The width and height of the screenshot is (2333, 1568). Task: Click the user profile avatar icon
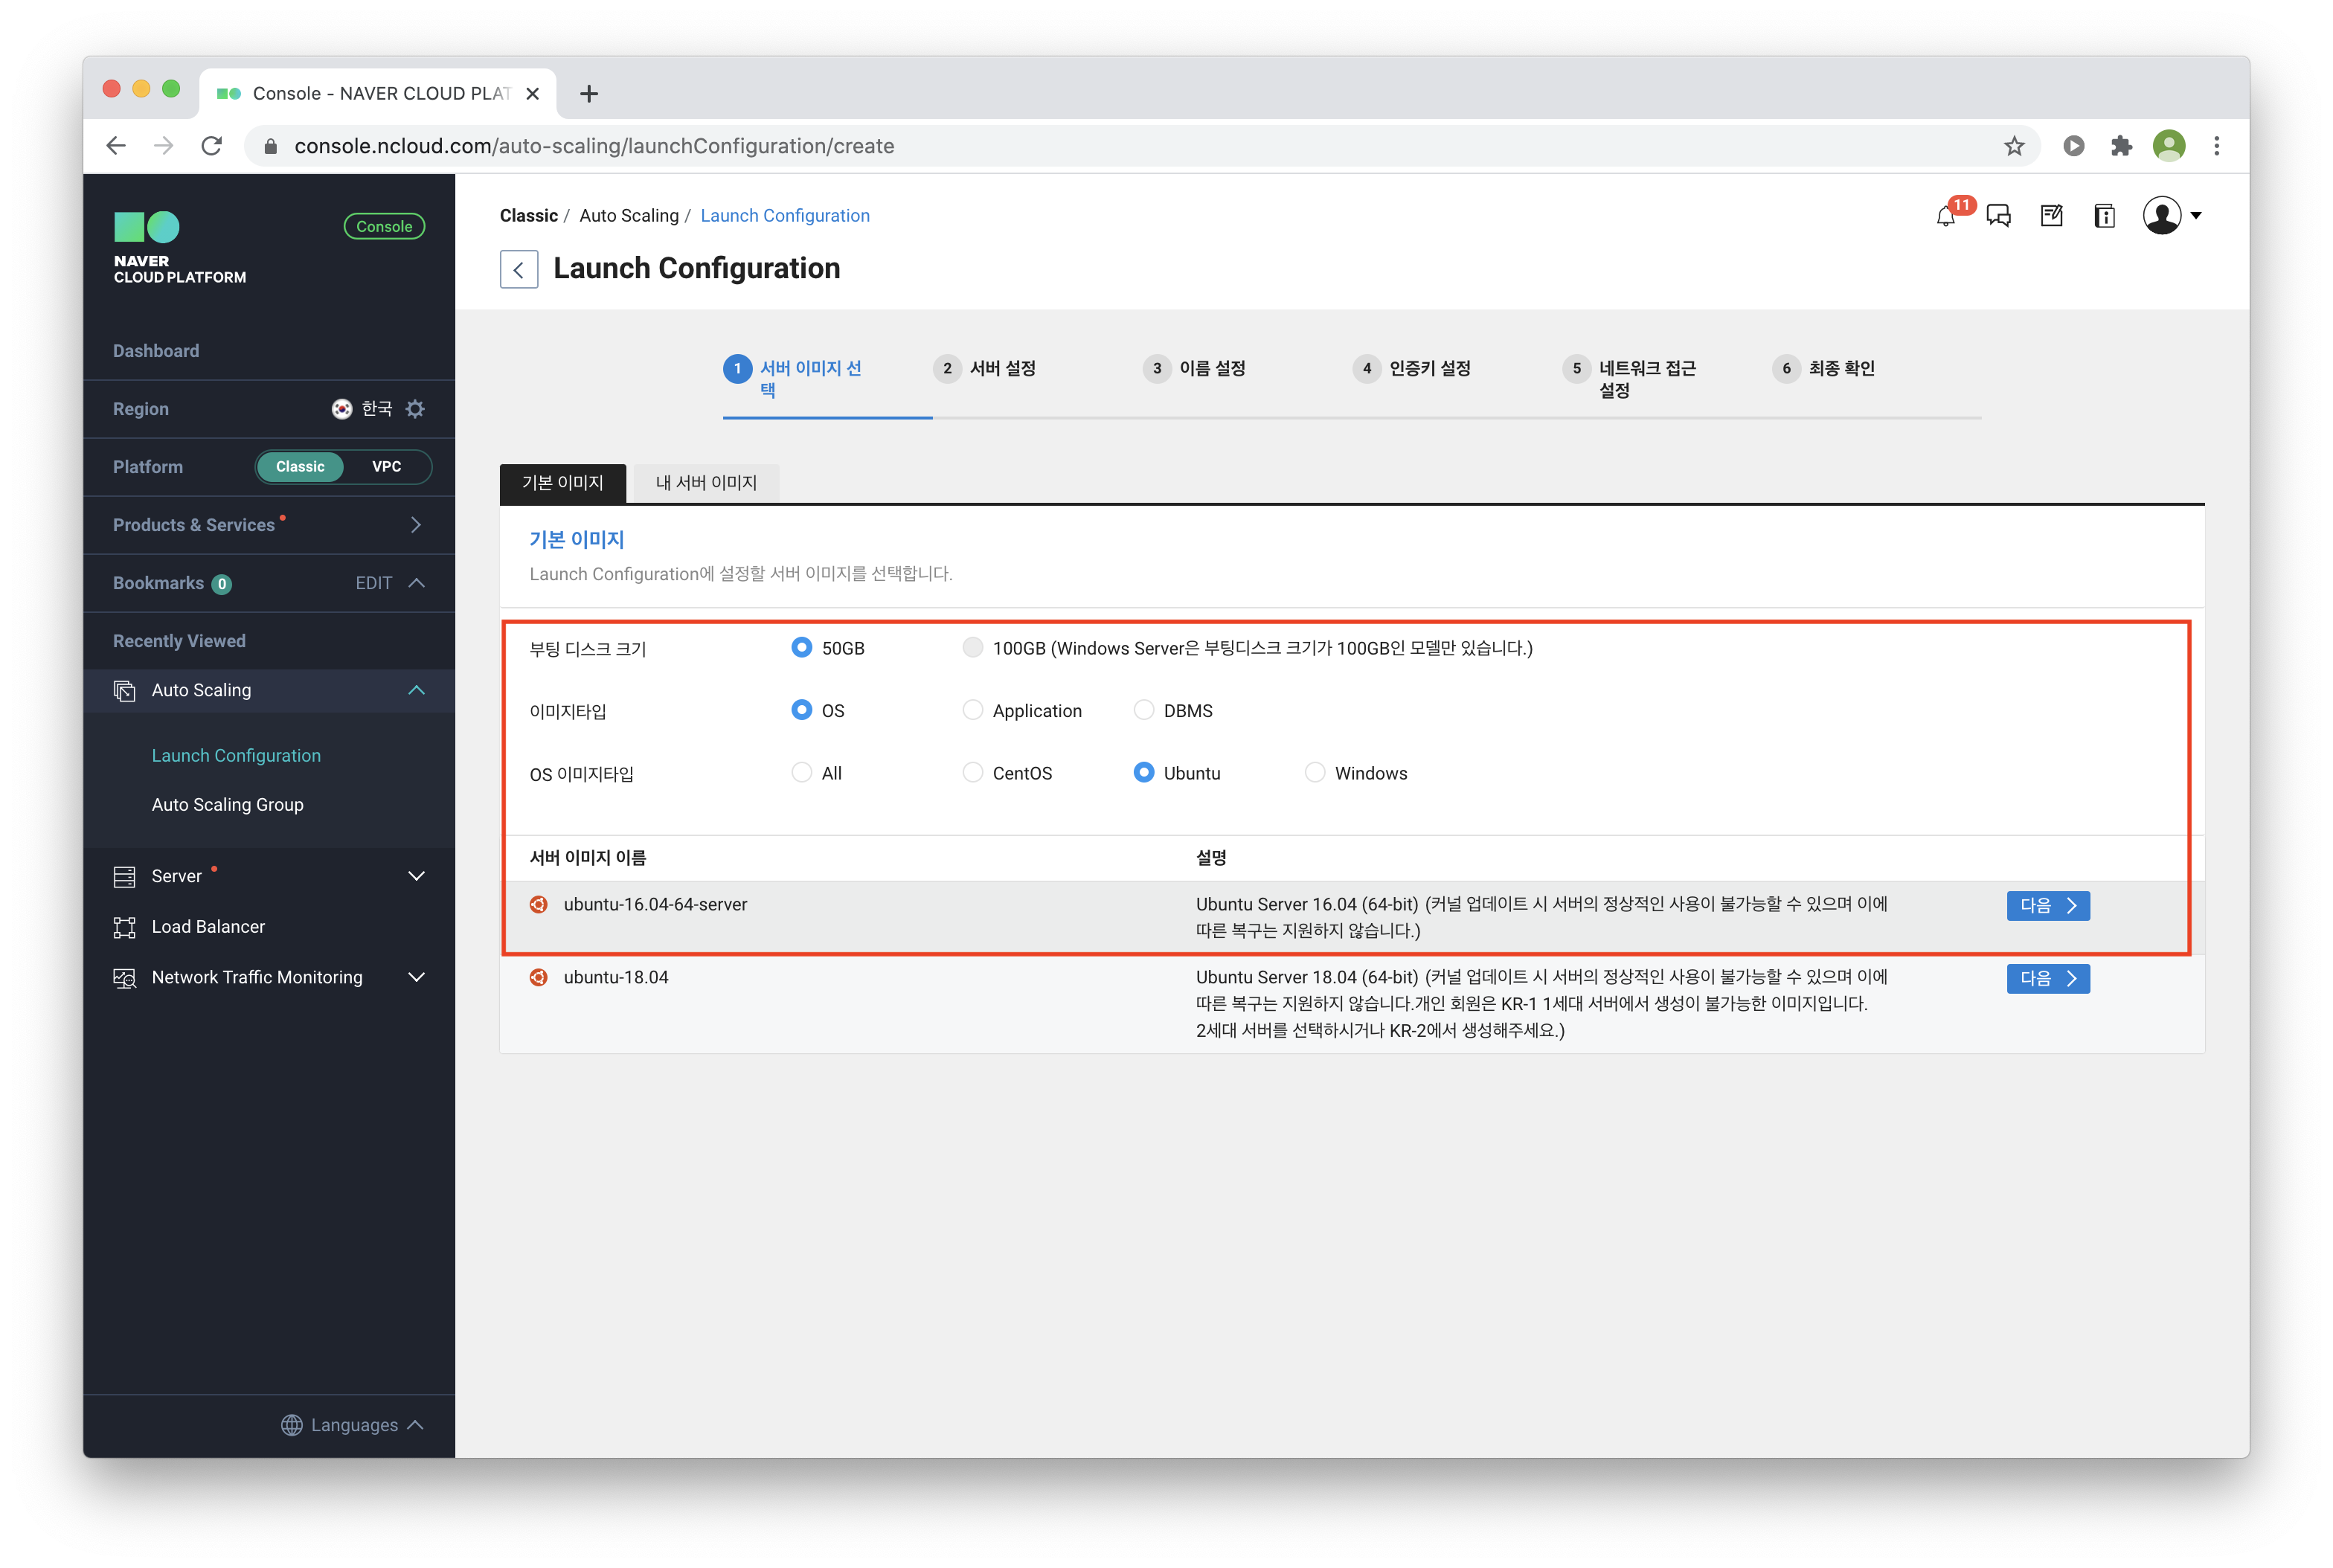(x=2162, y=216)
